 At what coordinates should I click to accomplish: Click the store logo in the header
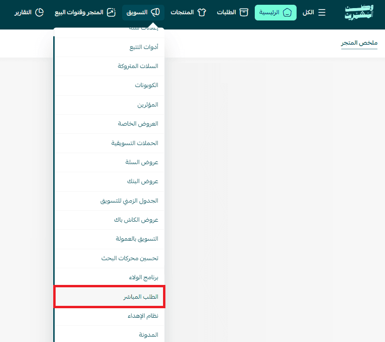coord(359,13)
